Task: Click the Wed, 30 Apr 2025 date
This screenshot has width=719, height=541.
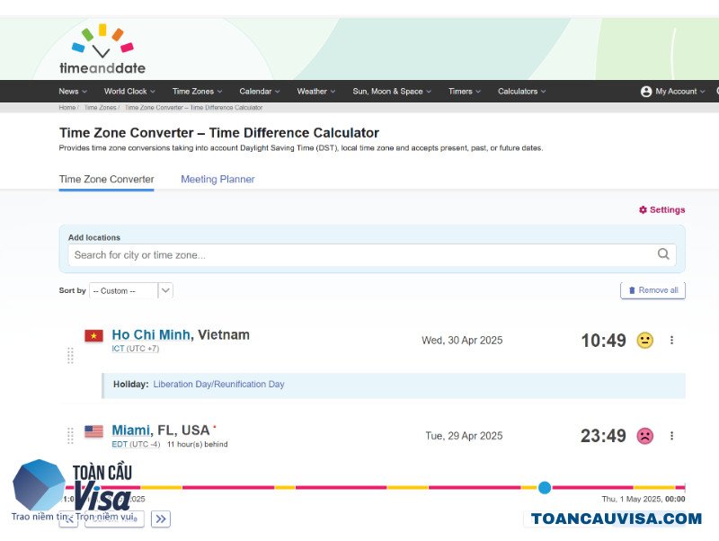Action: point(462,341)
